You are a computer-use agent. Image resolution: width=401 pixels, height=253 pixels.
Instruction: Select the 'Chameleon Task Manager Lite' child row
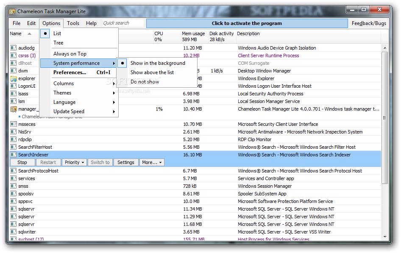tap(52, 117)
